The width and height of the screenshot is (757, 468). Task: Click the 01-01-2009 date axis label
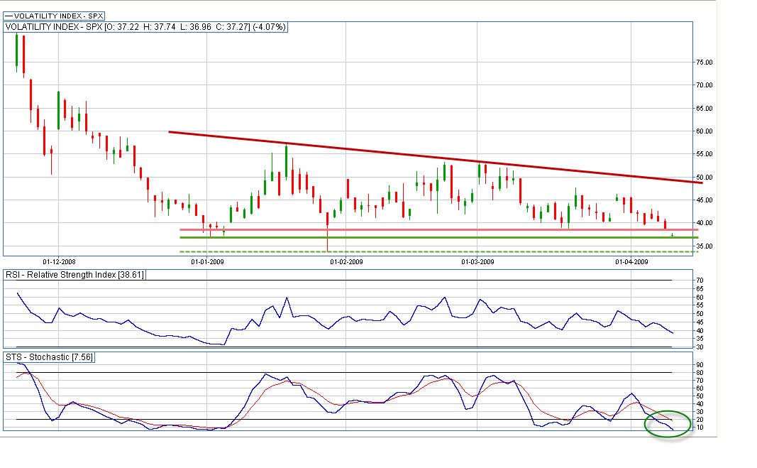[207, 262]
